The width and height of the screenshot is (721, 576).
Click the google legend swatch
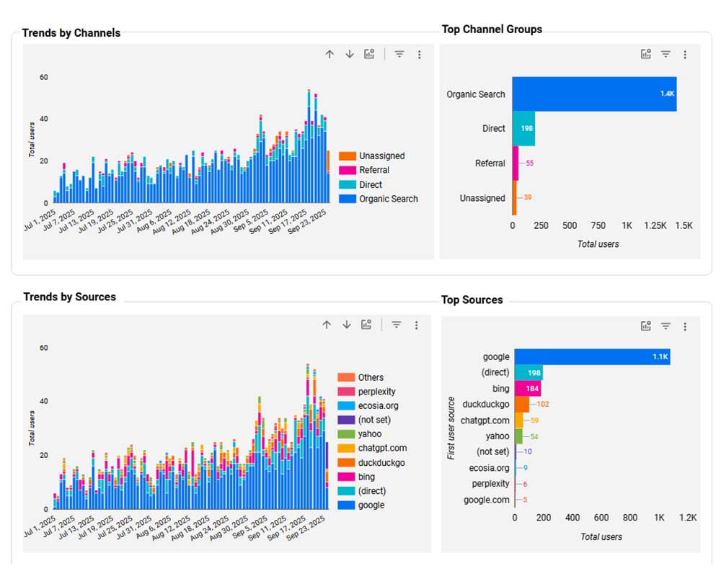(x=346, y=505)
